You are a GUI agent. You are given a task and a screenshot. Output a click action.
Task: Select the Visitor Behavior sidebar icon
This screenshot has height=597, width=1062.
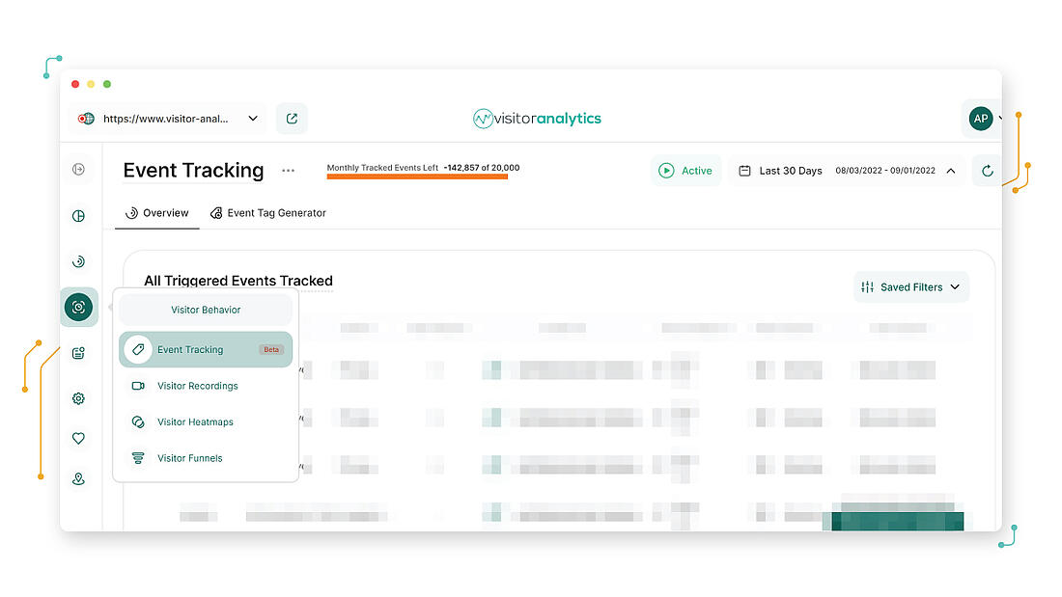[x=78, y=308]
